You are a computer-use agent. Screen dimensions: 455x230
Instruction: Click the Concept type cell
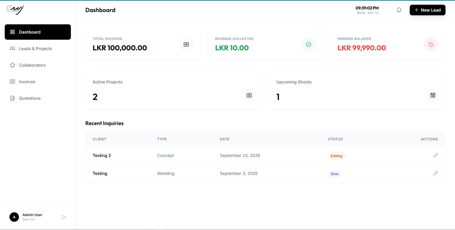(x=165, y=155)
